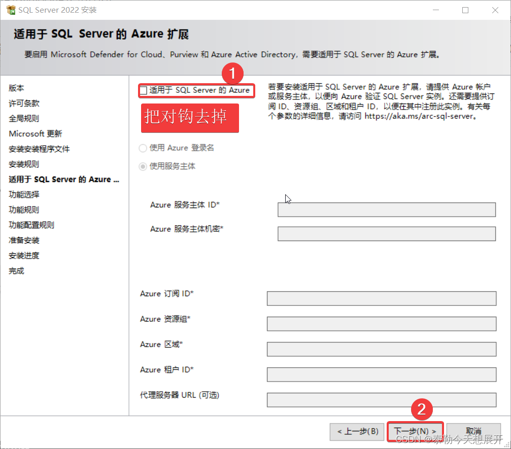This screenshot has height=449, width=511.
Task: Click the Azure 区域 input field
Action: point(381,349)
